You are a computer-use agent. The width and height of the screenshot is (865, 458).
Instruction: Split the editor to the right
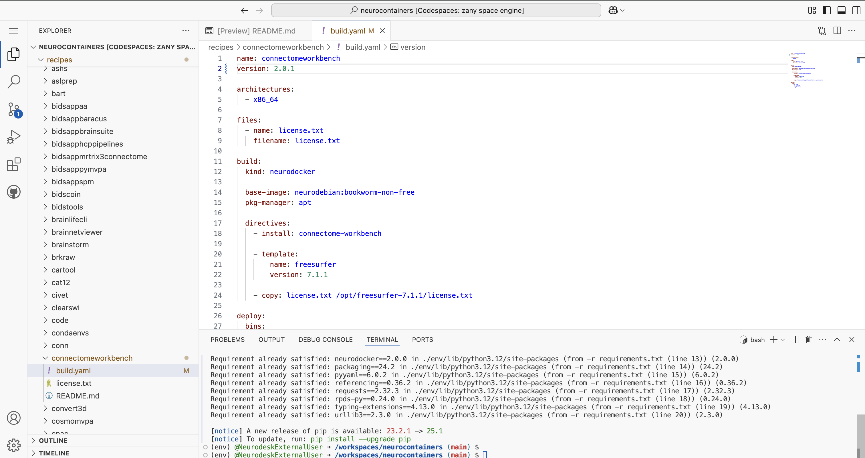(x=837, y=31)
